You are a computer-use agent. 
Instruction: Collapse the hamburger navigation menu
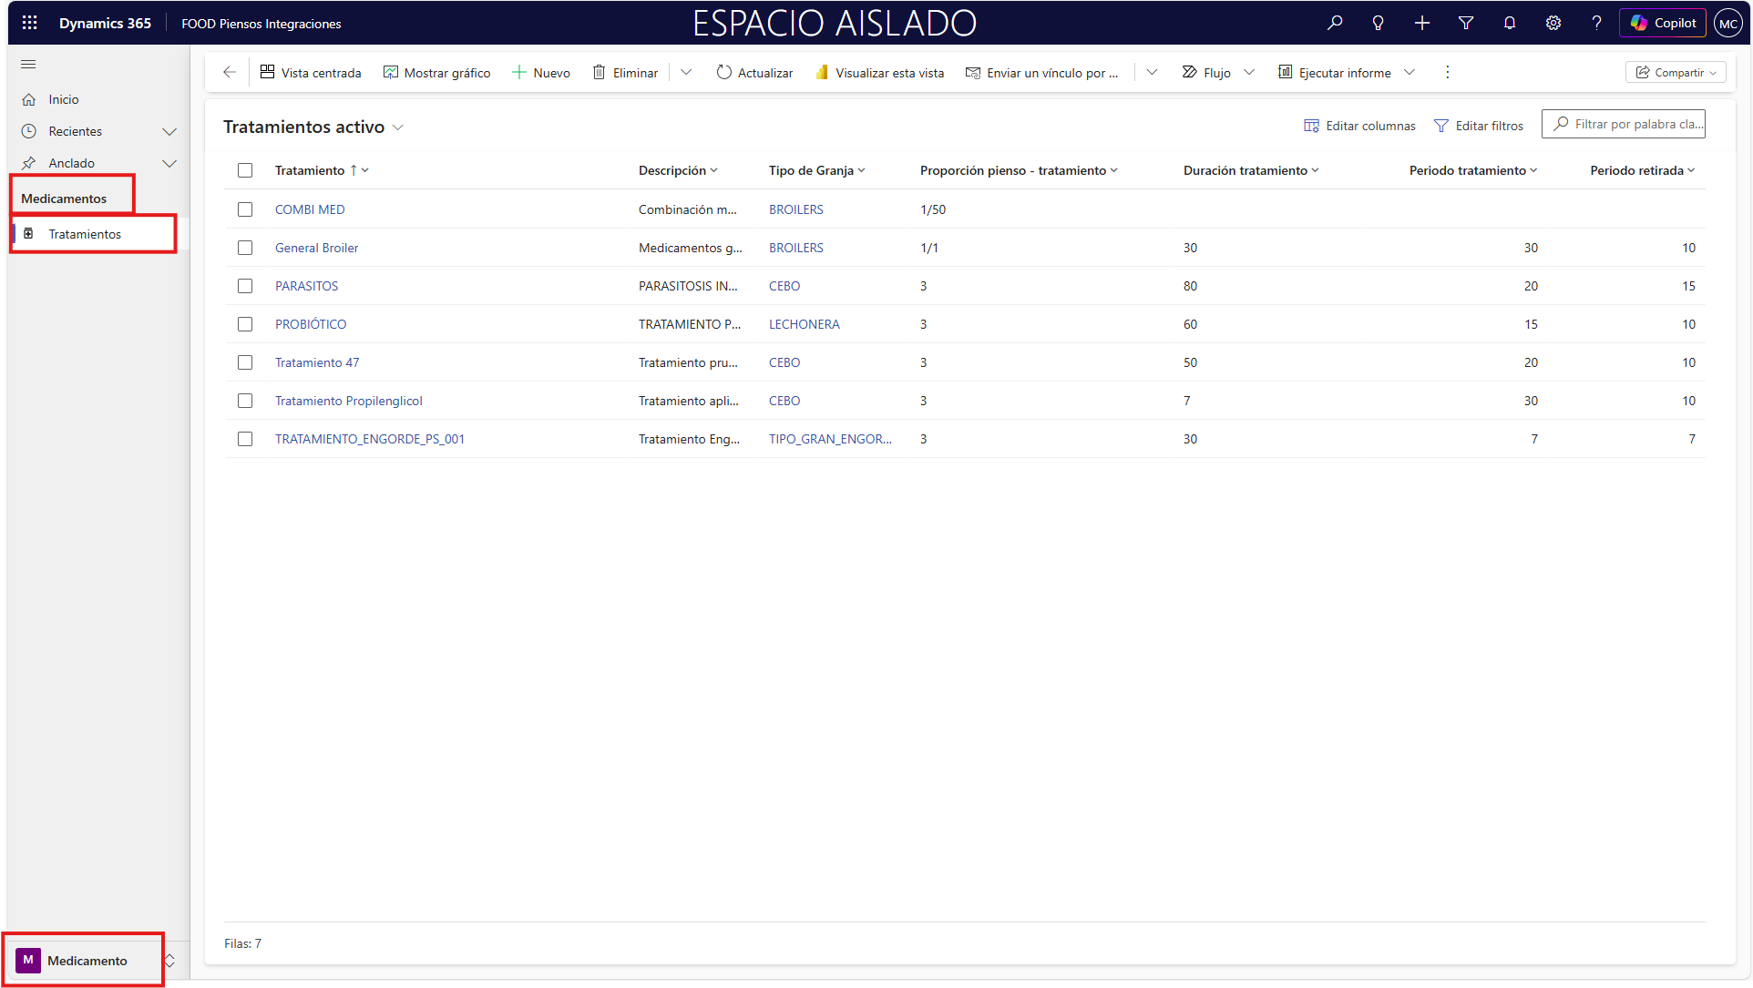(28, 64)
